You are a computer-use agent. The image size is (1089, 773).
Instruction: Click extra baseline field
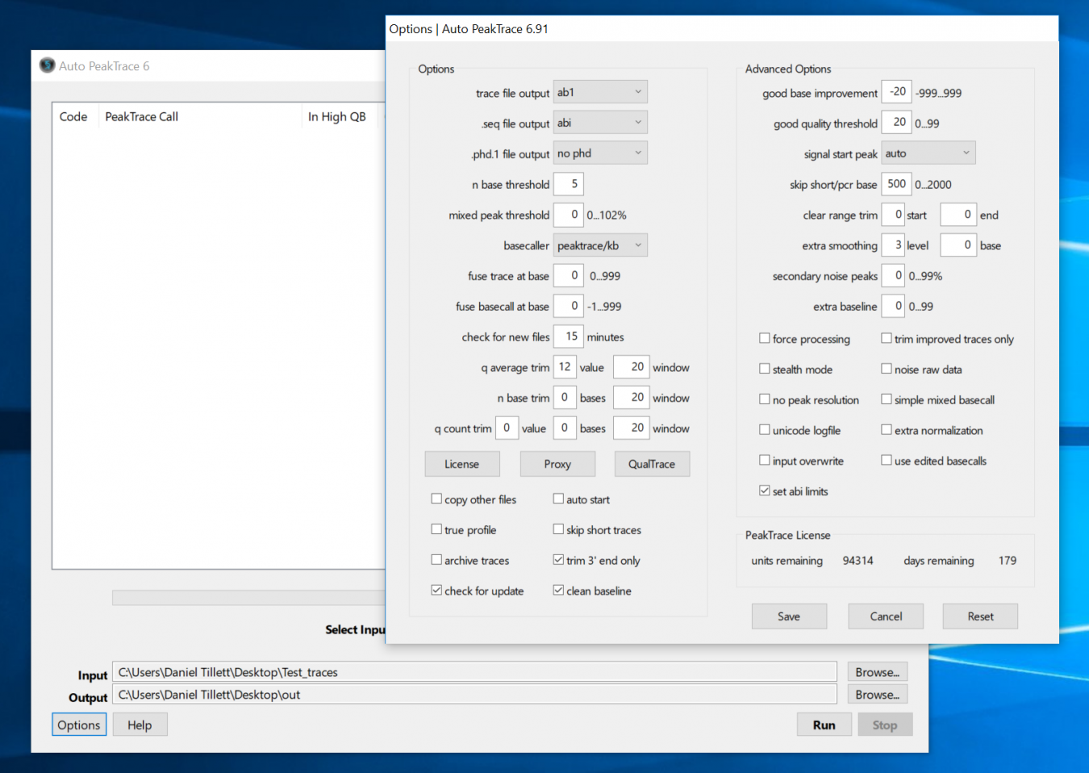pos(893,306)
